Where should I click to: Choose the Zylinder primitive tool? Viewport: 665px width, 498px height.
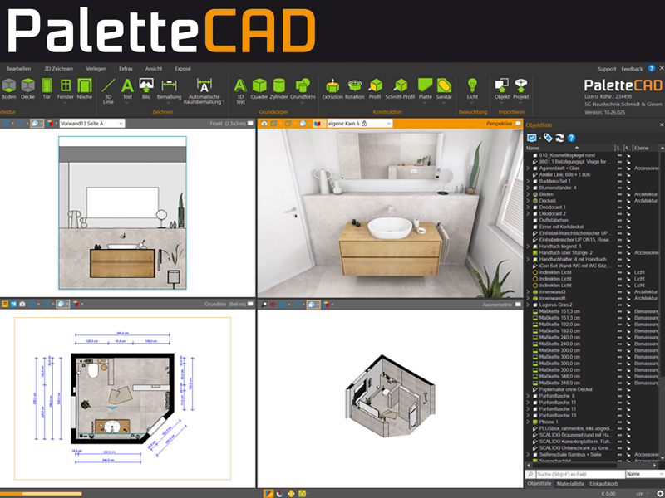pos(280,89)
